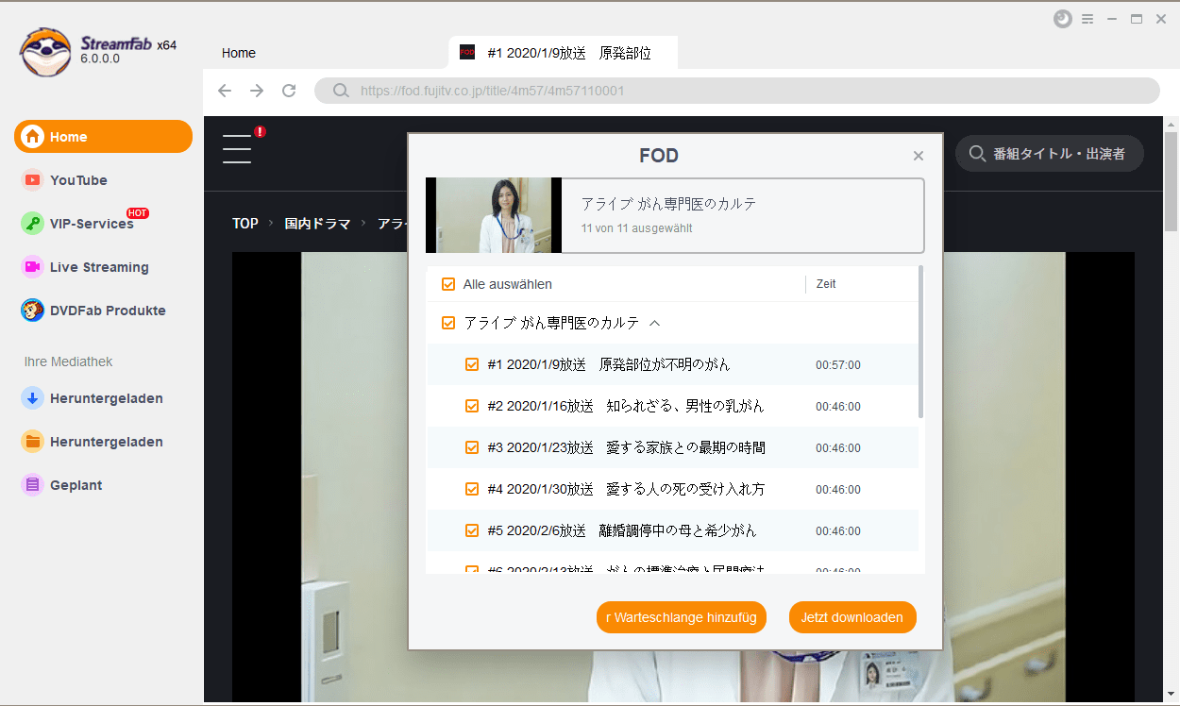Uncheck episode #5 2020/2/6放送
The width and height of the screenshot is (1180, 706).
click(473, 530)
